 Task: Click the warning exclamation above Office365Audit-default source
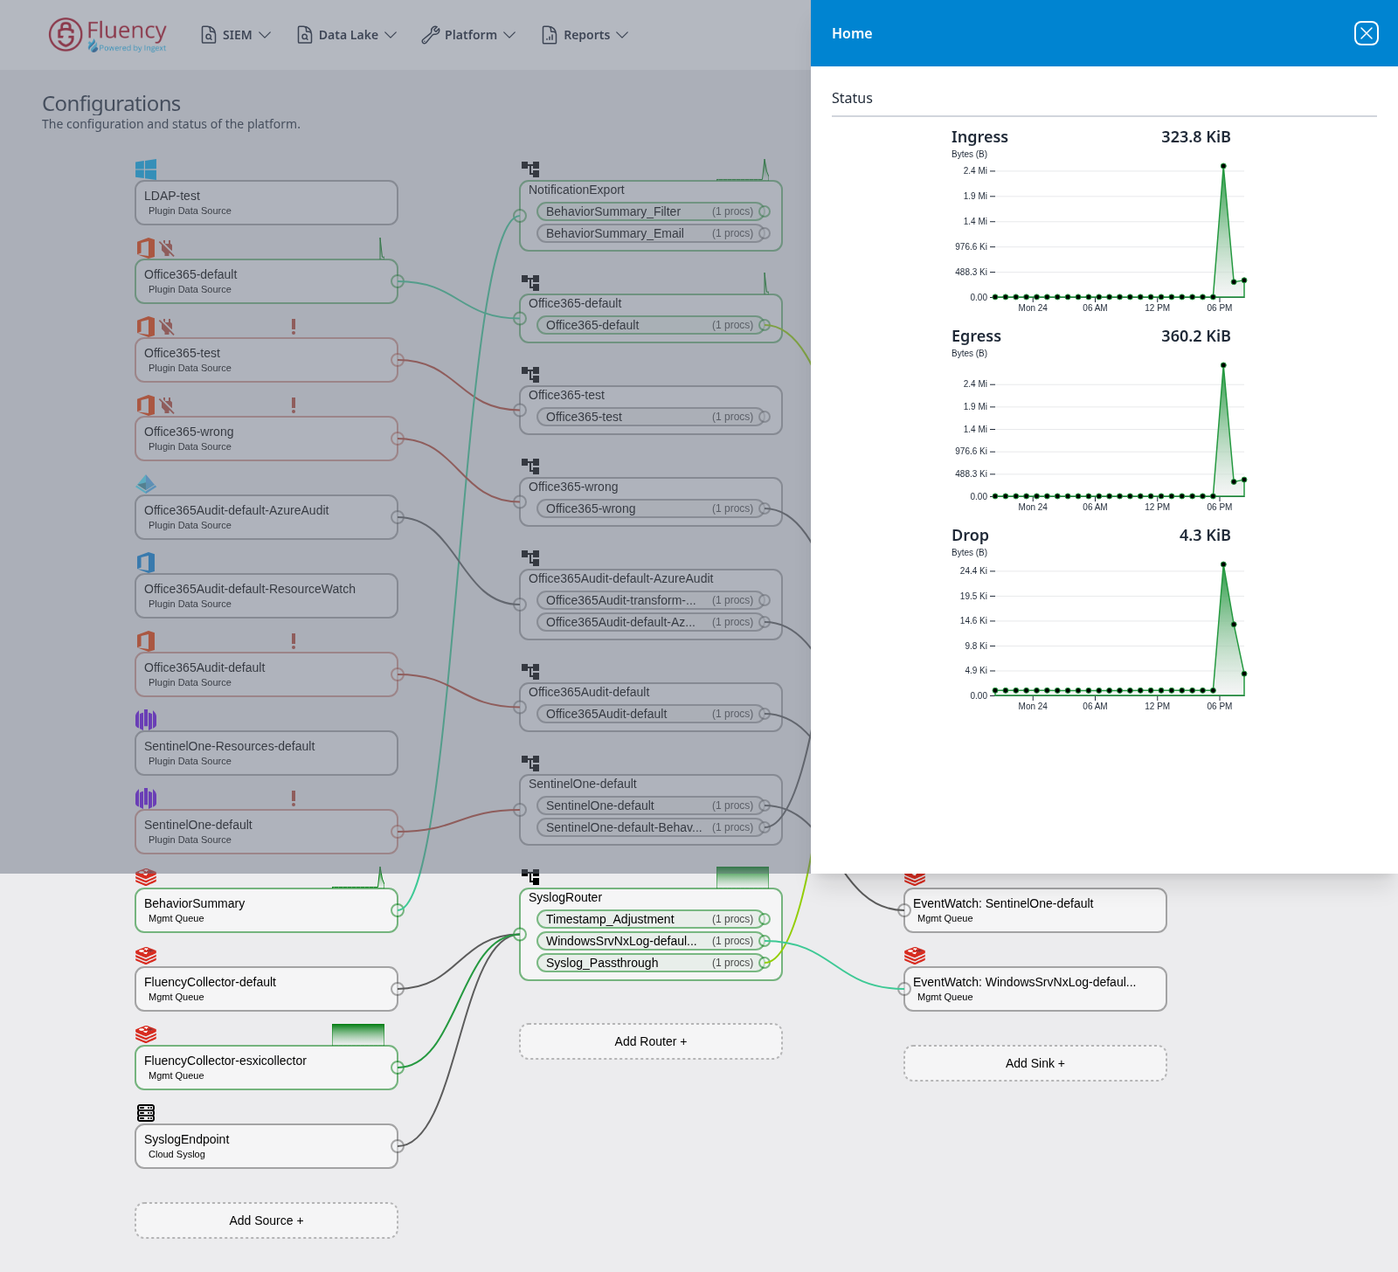294,641
